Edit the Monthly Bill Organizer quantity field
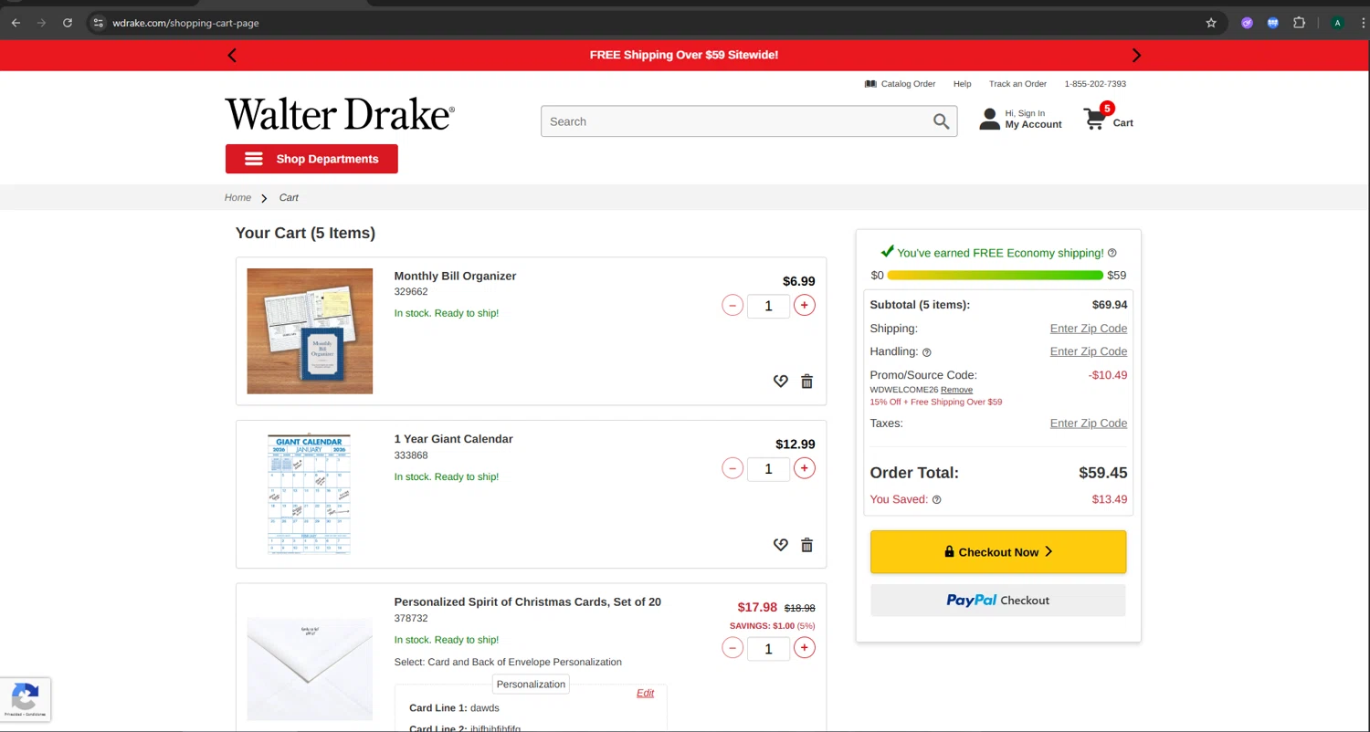Screen dimensions: 1370x732 768,306
